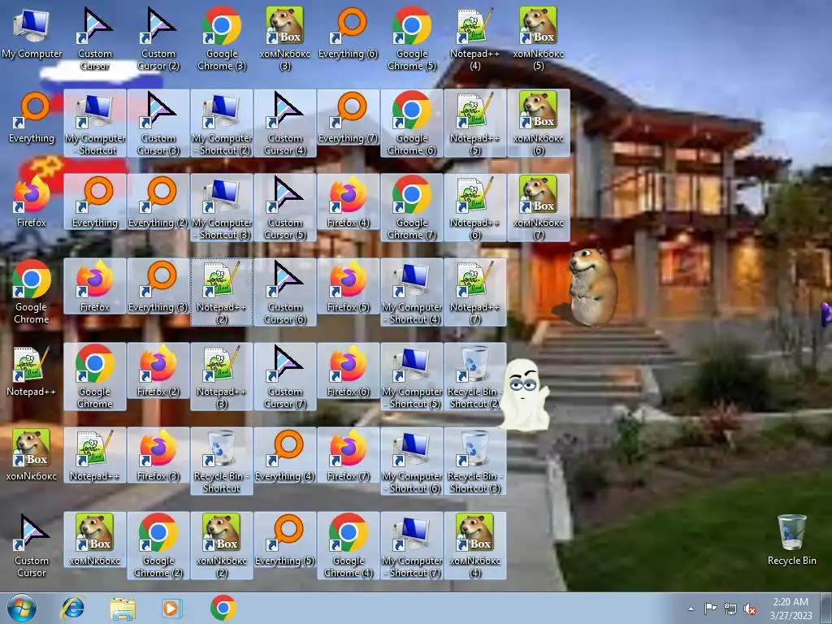Screen dimensions: 832x624
Task: Select the Firefox (5) icon
Action: pos(348,286)
